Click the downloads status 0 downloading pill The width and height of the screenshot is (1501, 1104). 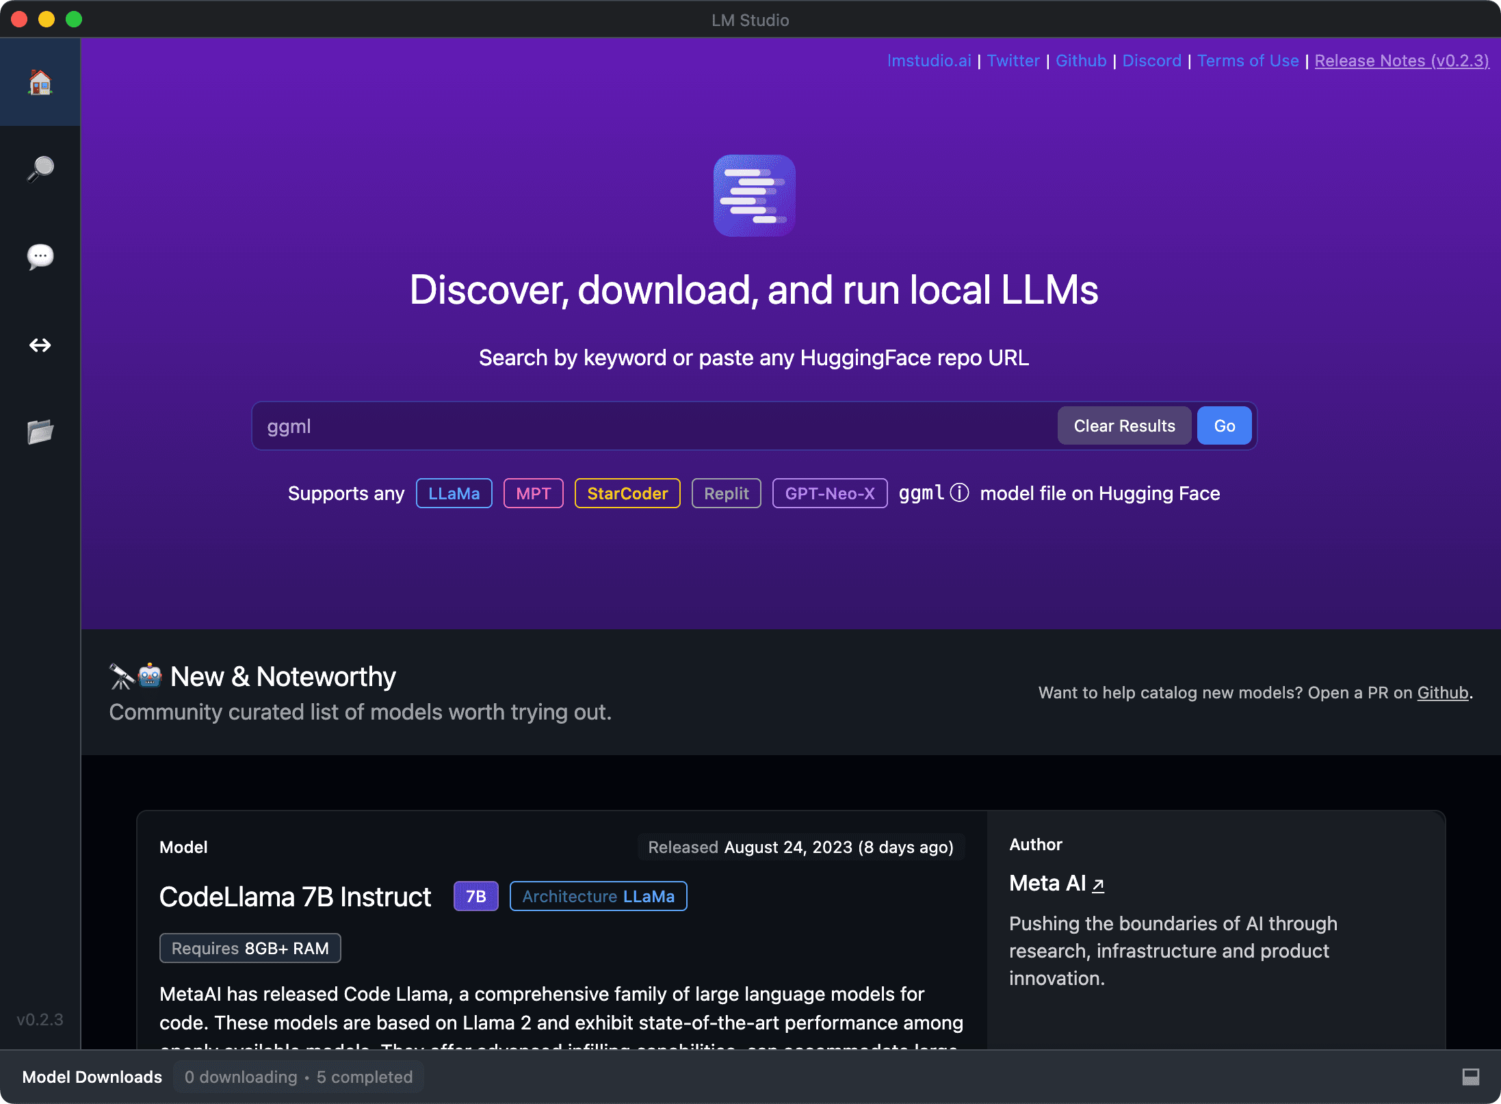(x=298, y=1077)
